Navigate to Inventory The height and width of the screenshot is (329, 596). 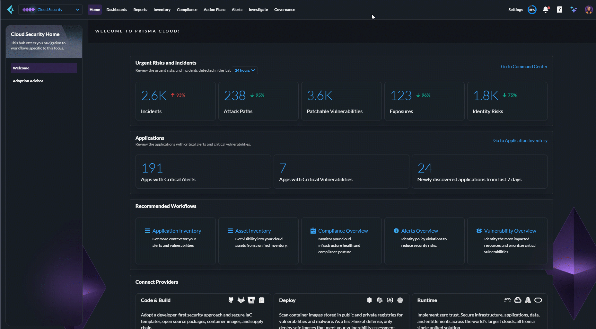click(x=162, y=10)
